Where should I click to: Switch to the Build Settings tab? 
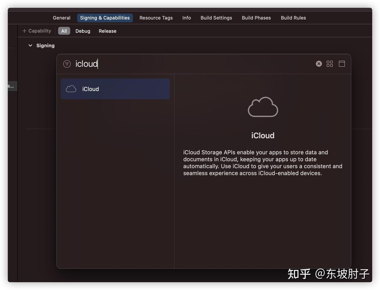point(216,18)
